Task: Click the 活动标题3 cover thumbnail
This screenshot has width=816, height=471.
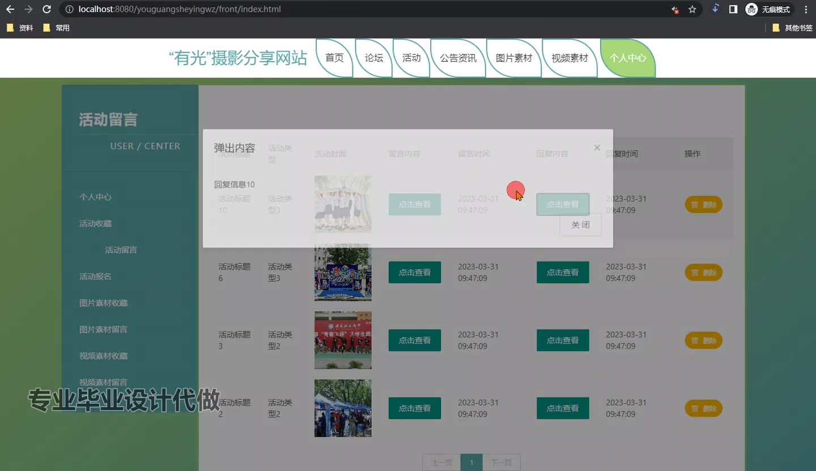Action: (x=343, y=340)
